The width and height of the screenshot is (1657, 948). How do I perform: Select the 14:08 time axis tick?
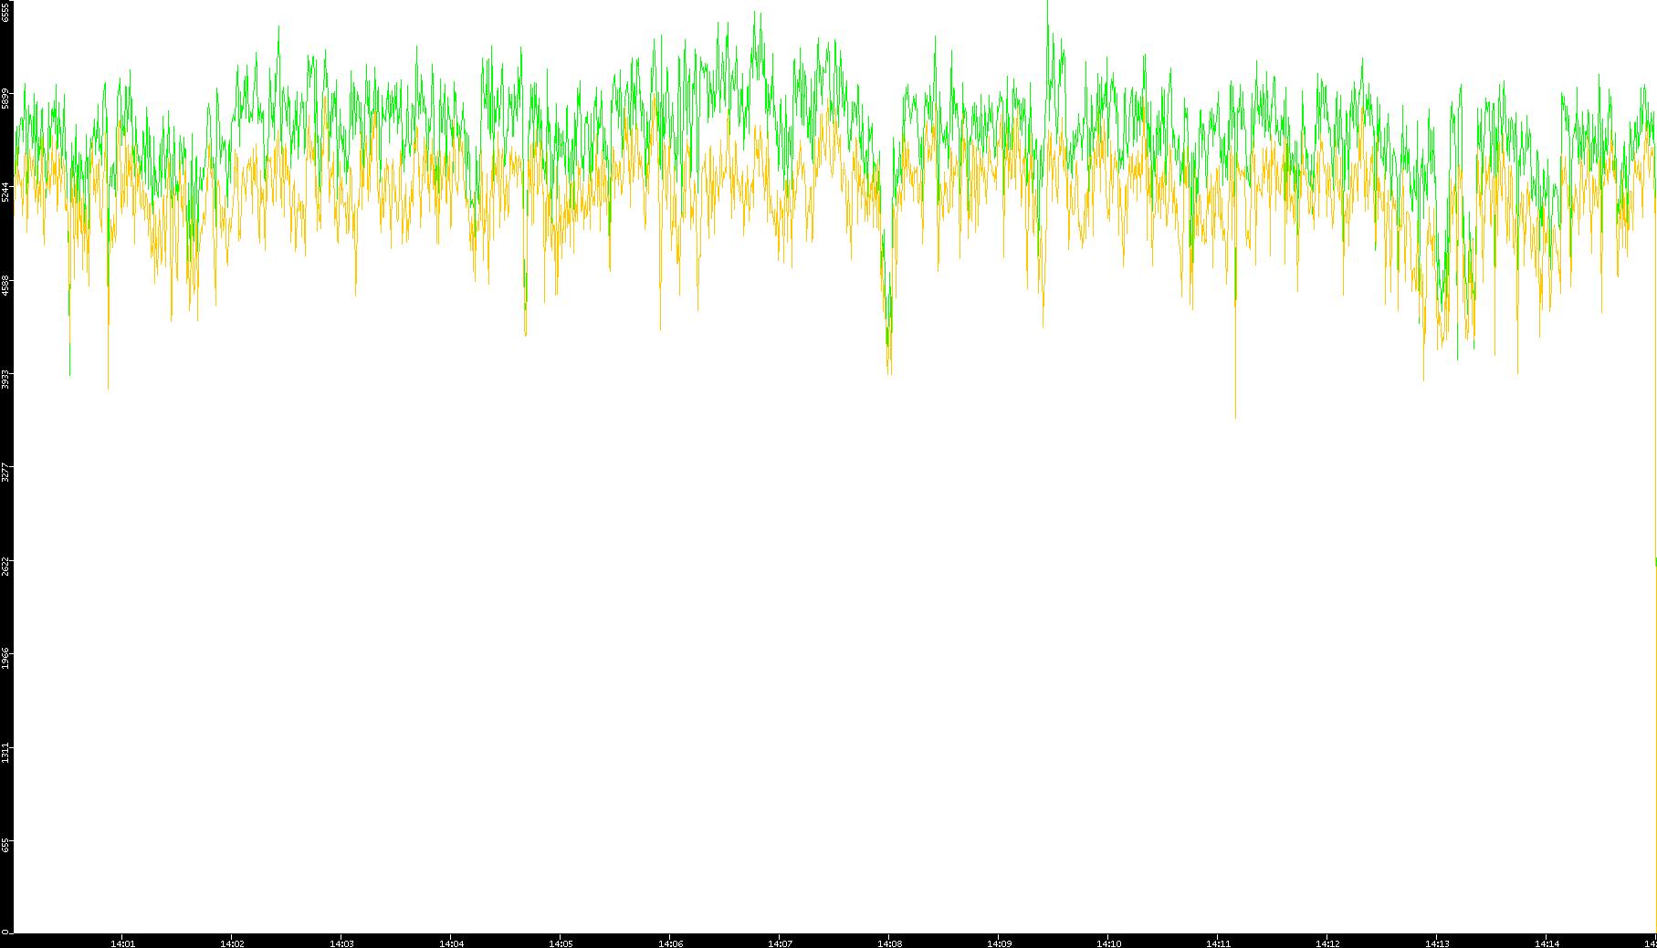point(889,943)
